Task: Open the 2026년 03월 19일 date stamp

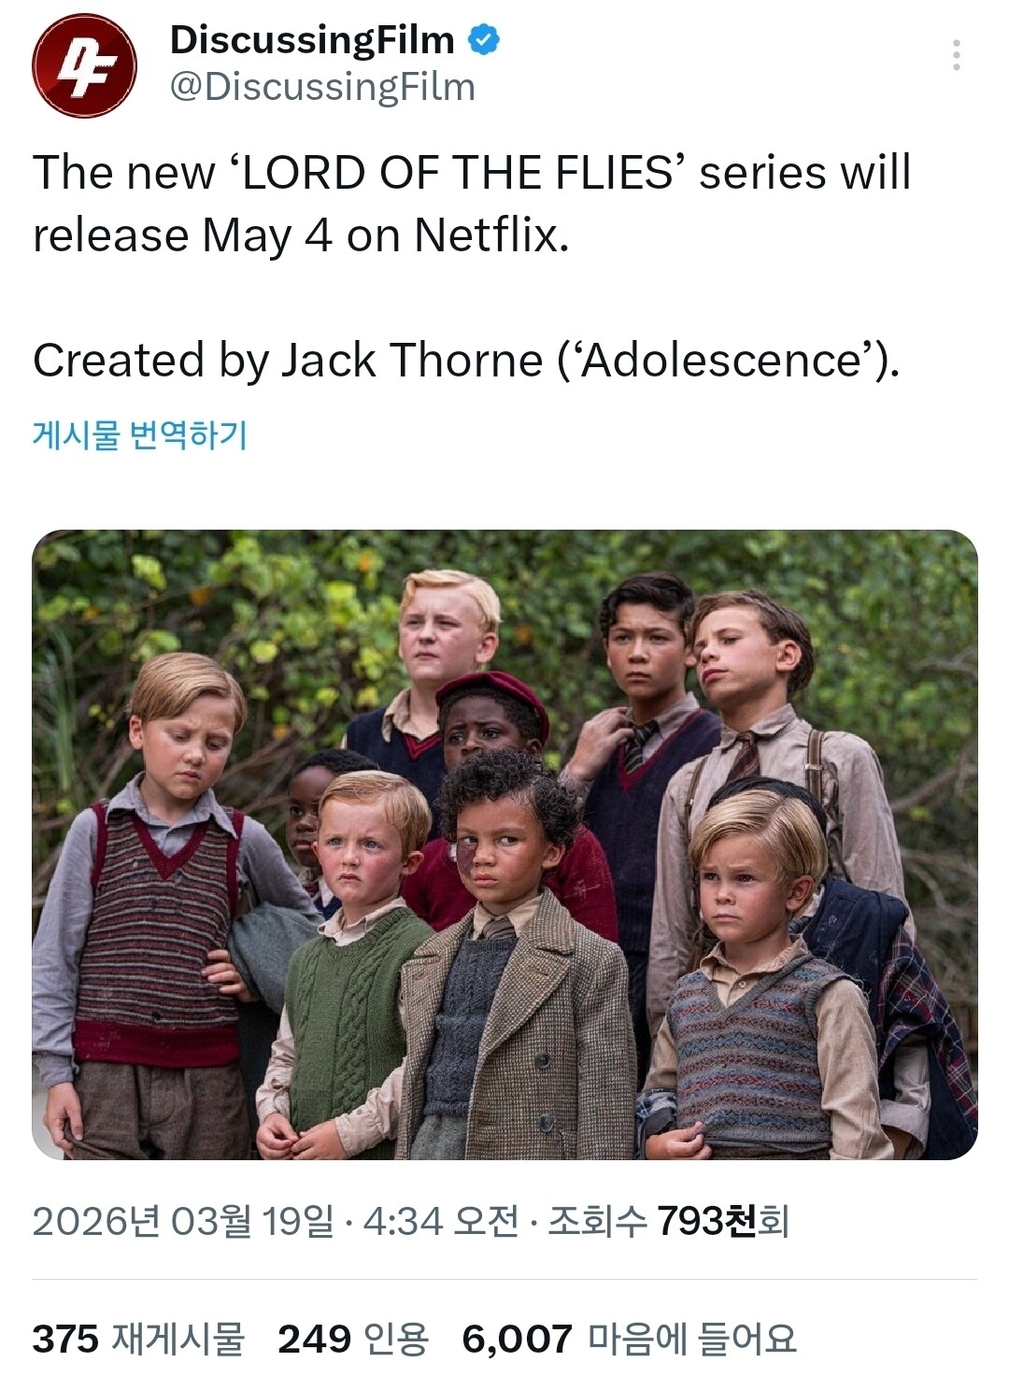Action: (182, 1221)
